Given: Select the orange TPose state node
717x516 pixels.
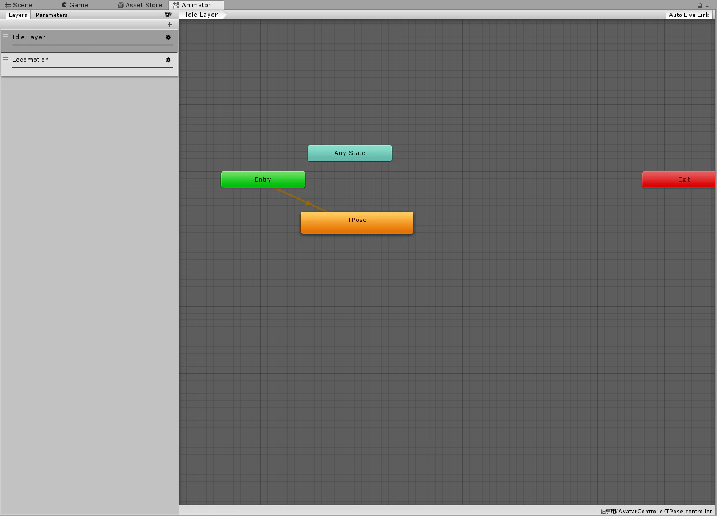Looking at the screenshot, I should pyautogui.click(x=357, y=223).
